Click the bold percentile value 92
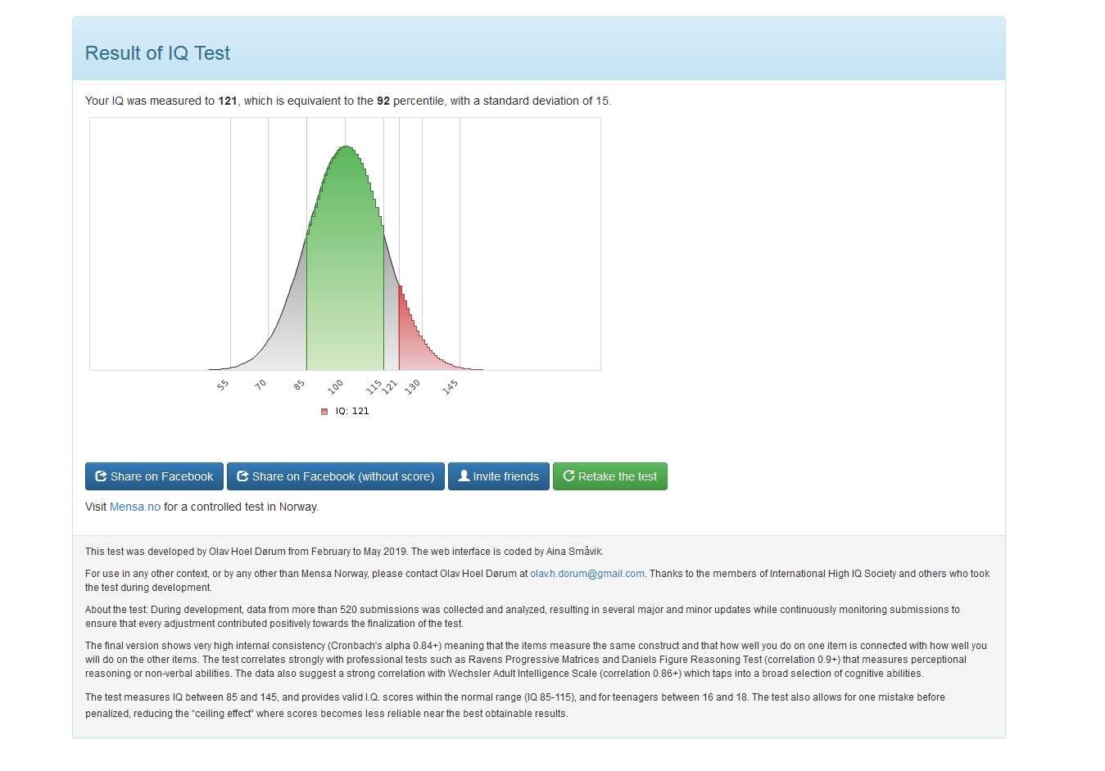The width and height of the screenshot is (1105, 771). [383, 101]
